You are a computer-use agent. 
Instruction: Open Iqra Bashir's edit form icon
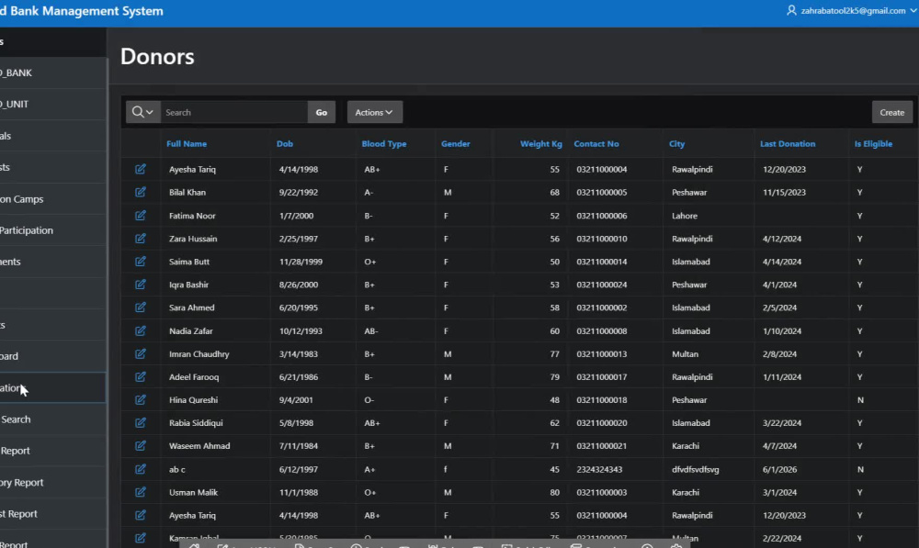pyautogui.click(x=140, y=285)
